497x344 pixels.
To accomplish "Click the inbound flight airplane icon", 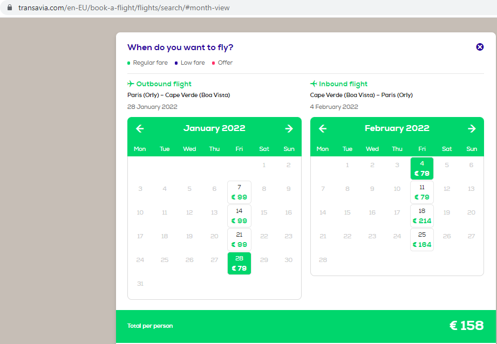I will coord(314,84).
